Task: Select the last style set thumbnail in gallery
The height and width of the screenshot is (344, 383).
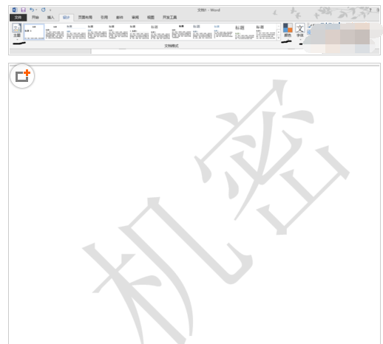Action: [x=265, y=32]
